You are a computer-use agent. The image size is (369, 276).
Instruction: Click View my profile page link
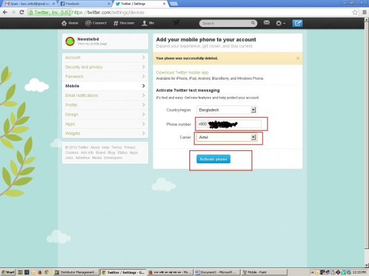[92, 44]
